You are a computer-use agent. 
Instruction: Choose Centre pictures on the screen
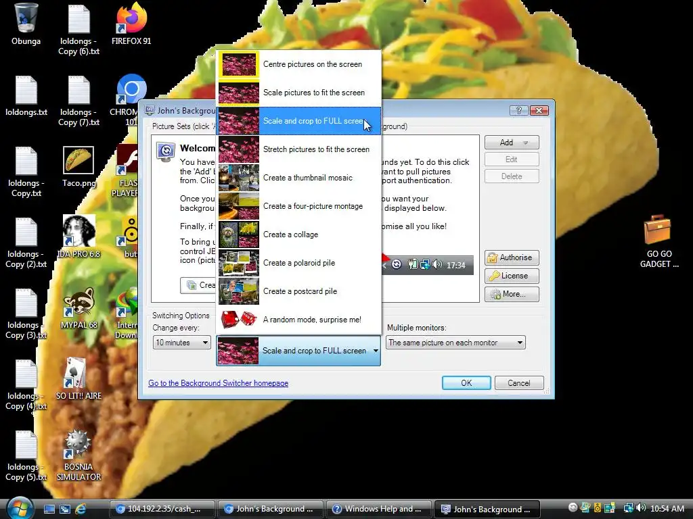298,64
